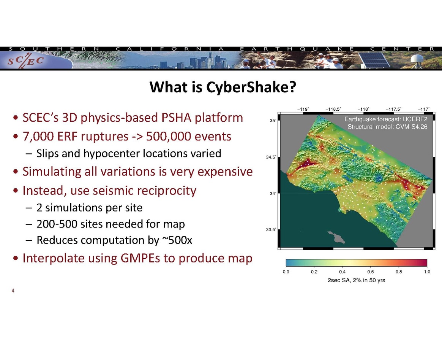
Task: Click the "7,000 ERF ruptures" bullet text
Action: pyautogui.click(x=127, y=136)
